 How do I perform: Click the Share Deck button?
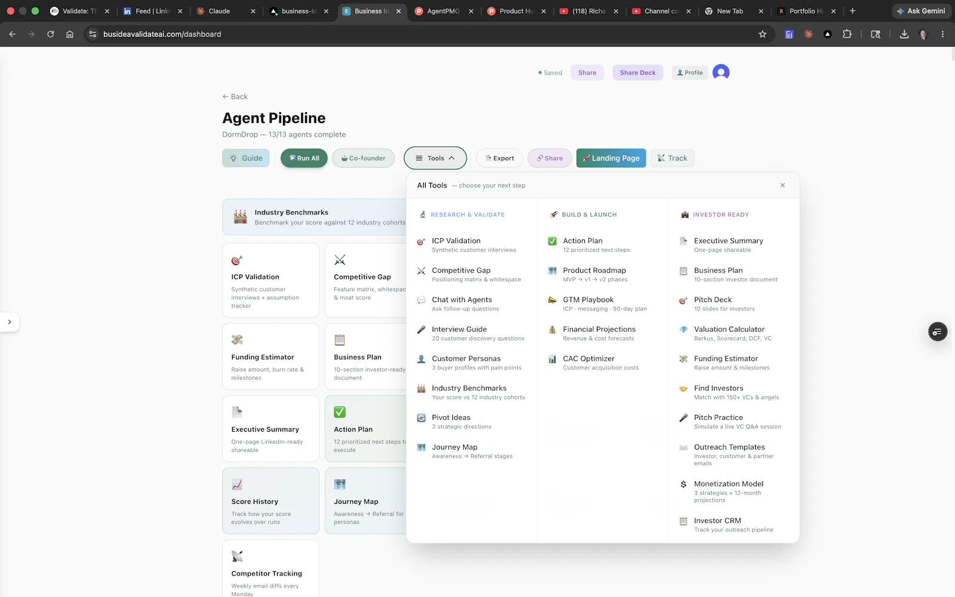(637, 73)
